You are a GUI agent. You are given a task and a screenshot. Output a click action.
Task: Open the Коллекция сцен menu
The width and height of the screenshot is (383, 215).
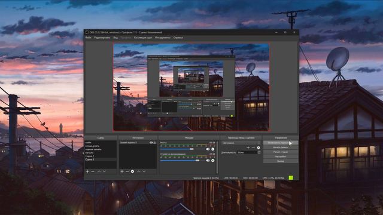coord(143,38)
